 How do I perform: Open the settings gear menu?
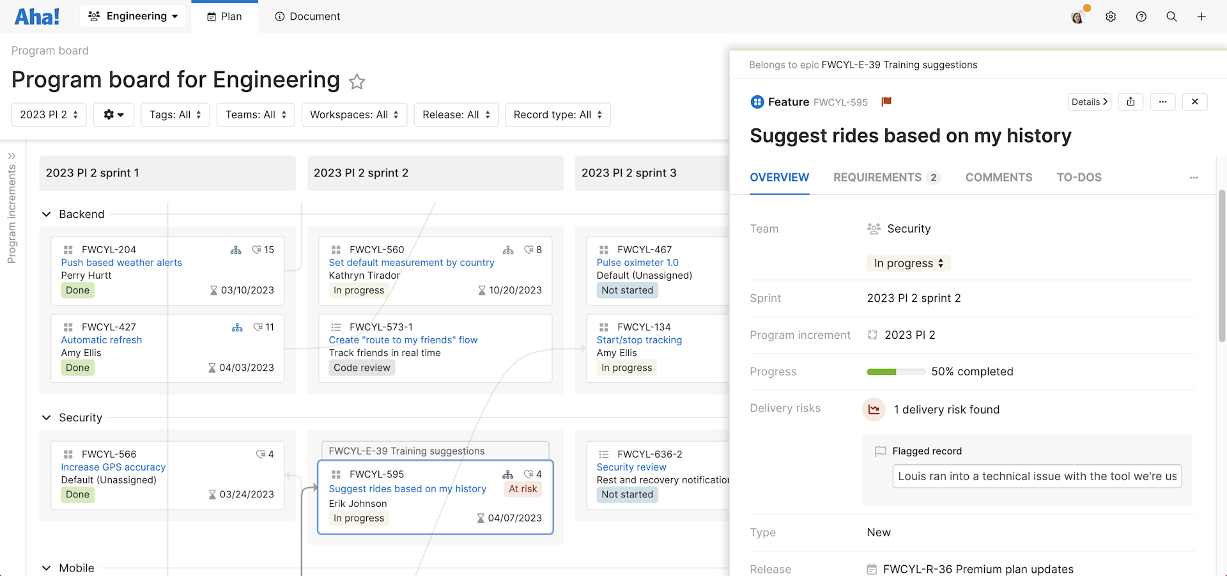pyautogui.click(x=1110, y=16)
